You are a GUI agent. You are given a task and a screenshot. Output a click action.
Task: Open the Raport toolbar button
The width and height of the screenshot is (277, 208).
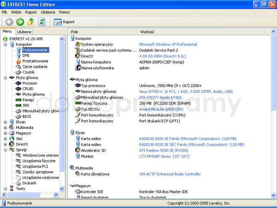click(x=64, y=22)
